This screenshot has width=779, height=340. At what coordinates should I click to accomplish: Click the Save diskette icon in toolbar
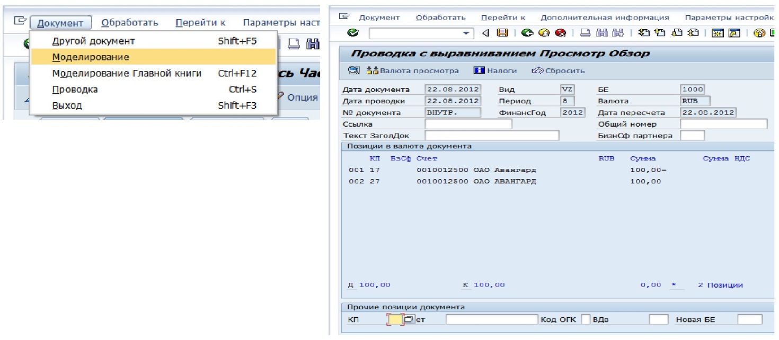pos(502,33)
